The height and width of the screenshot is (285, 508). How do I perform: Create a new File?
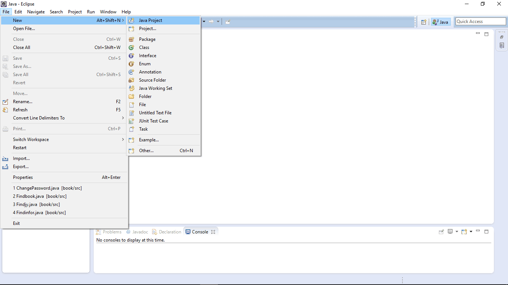[164, 105]
